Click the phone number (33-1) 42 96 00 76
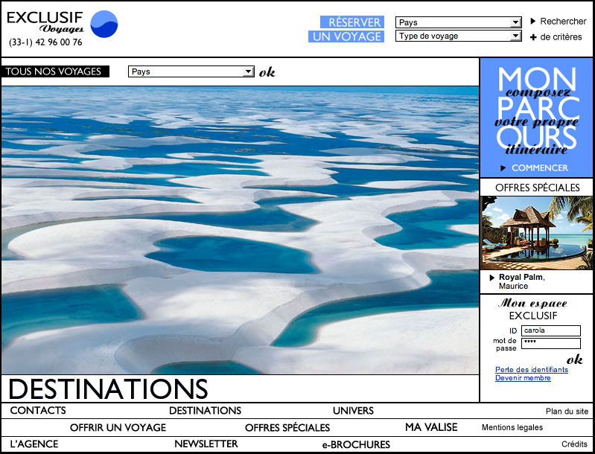Image resolution: width=595 pixels, height=454 pixels. 45,42
